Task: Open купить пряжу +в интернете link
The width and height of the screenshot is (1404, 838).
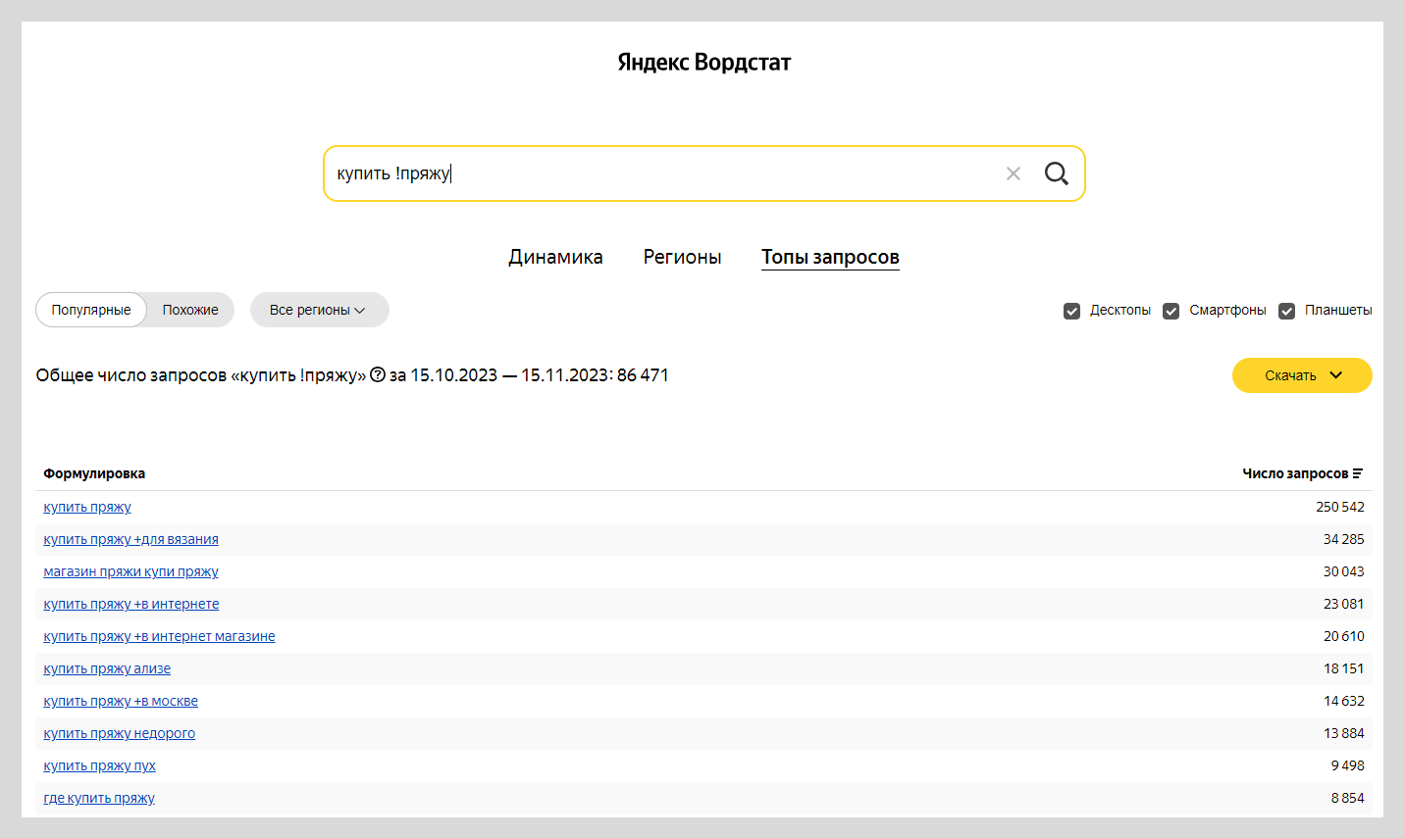Action: click(131, 604)
